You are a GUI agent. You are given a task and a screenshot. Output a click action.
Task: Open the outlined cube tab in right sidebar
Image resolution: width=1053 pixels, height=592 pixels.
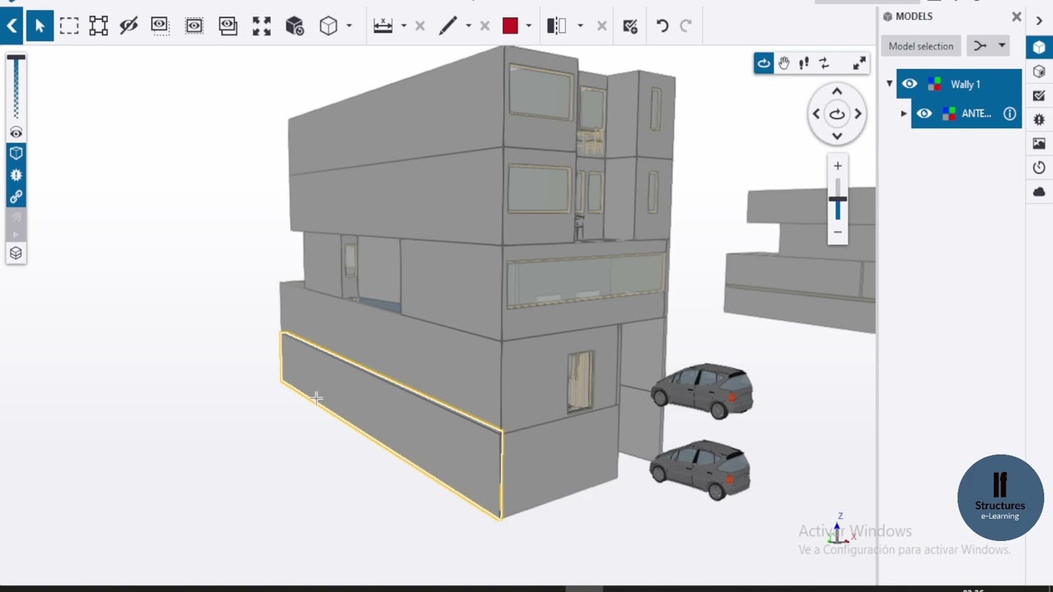click(1039, 72)
